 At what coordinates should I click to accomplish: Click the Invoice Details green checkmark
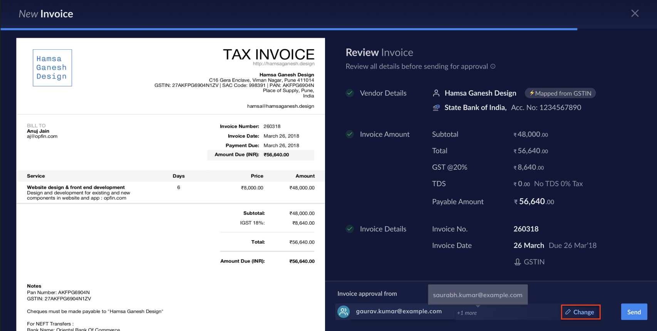pos(350,229)
